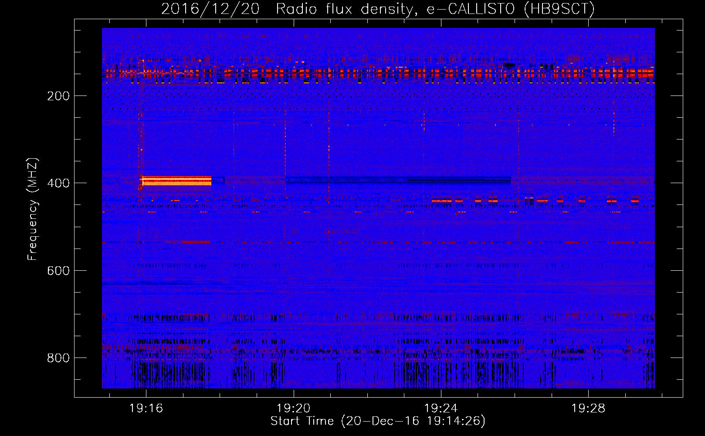This screenshot has height=436, width=705.
Task: Click the 19:24 time tick label
Action: (441, 408)
